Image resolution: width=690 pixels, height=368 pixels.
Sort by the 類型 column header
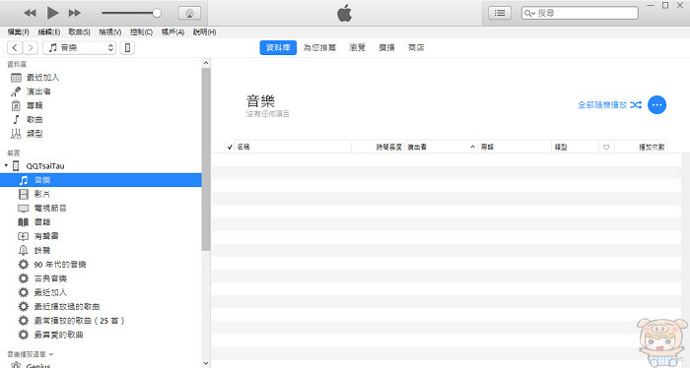point(575,148)
